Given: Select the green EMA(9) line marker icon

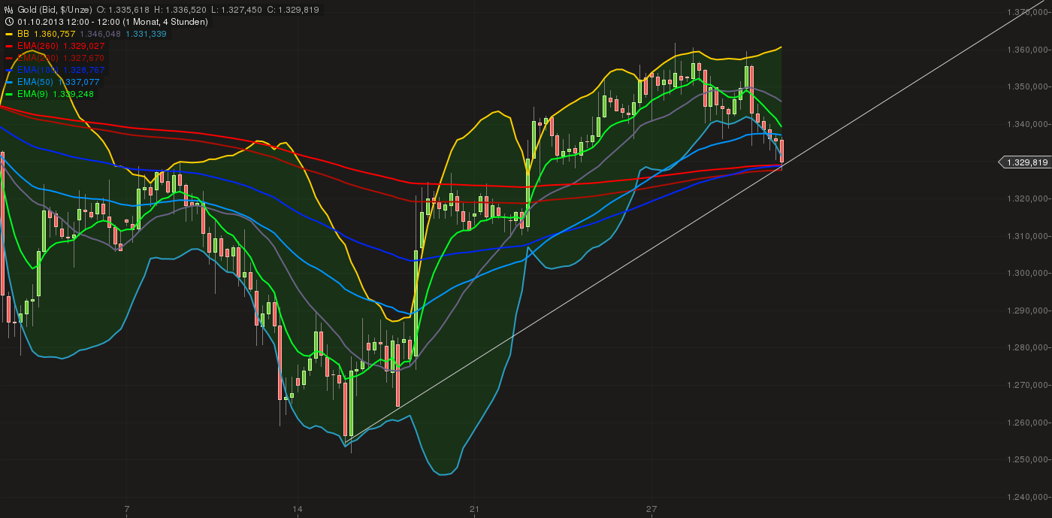Looking at the screenshot, I should tap(9, 94).
